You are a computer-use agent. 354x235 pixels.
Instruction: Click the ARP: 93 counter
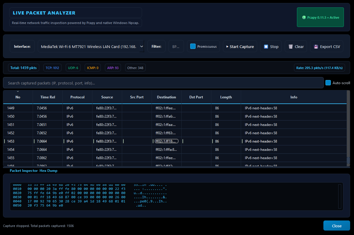pos(113,68)
